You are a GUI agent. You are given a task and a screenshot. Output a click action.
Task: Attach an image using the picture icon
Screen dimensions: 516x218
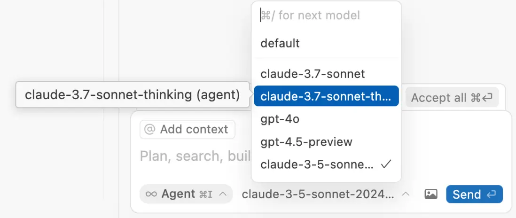[431, 195]
